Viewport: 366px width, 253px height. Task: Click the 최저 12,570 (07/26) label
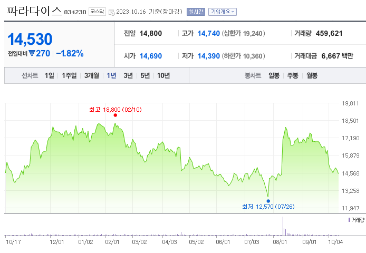tap(268, 207)
